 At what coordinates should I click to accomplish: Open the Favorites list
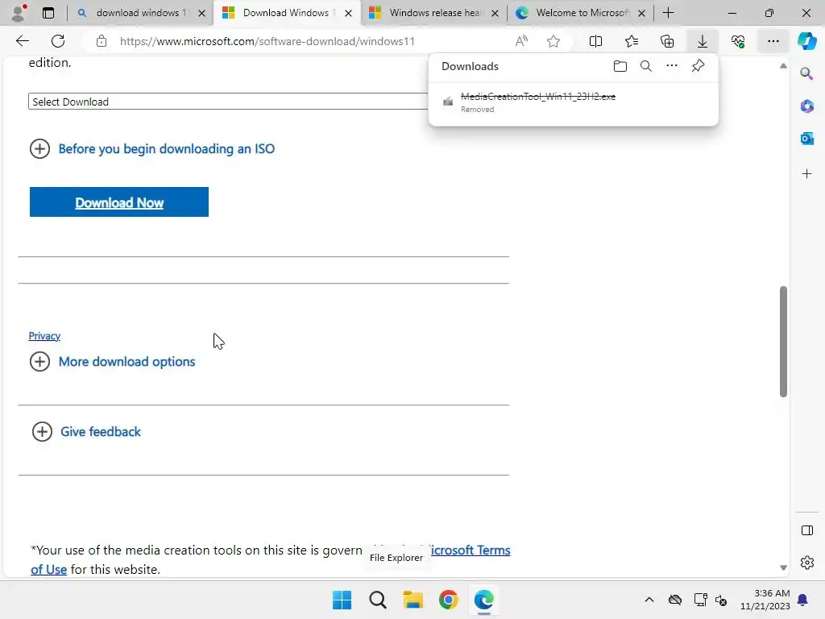click(632, 41)
